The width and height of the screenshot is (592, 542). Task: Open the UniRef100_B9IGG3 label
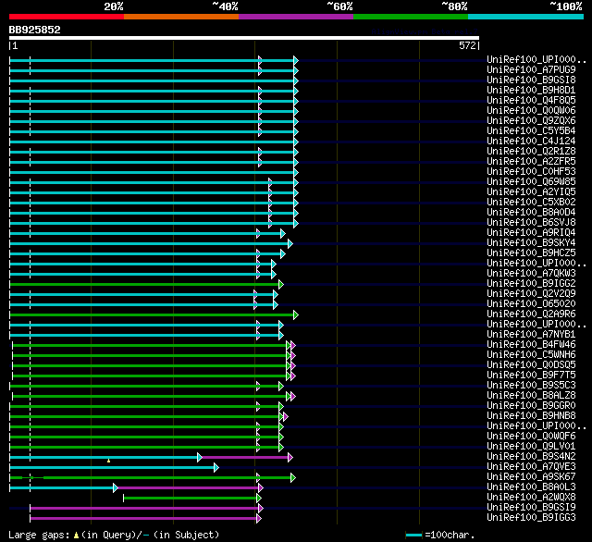pyautogui.click(x=531, y=518)
